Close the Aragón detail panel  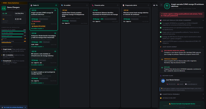[x=161, y=5]
